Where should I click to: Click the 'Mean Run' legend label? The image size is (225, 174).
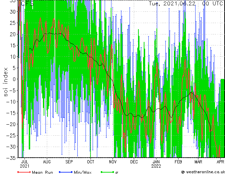coord(42,172)
